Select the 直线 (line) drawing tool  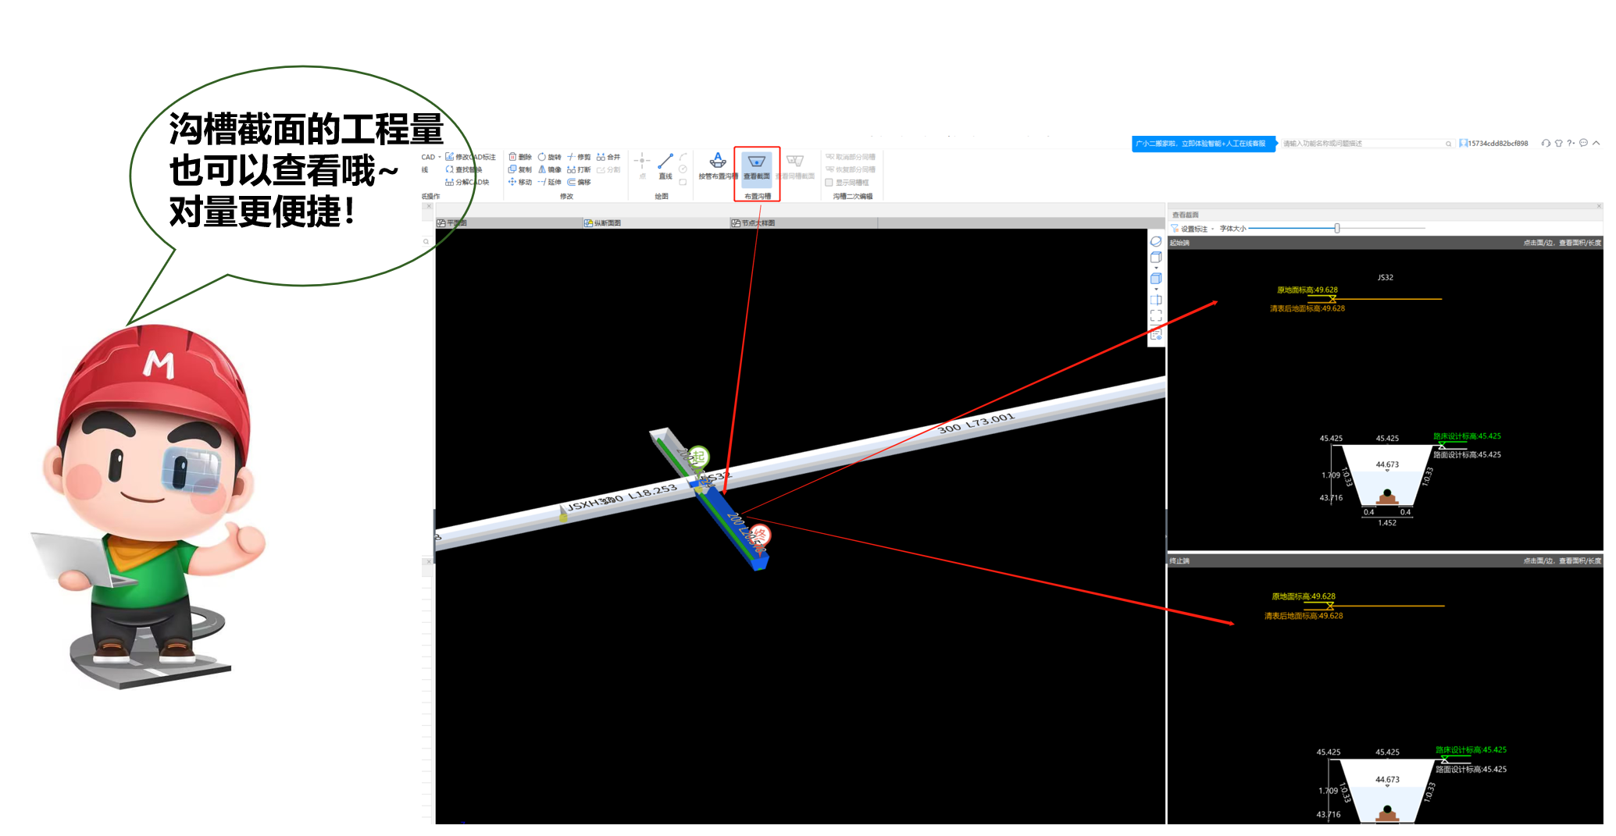tap(665, 166)
